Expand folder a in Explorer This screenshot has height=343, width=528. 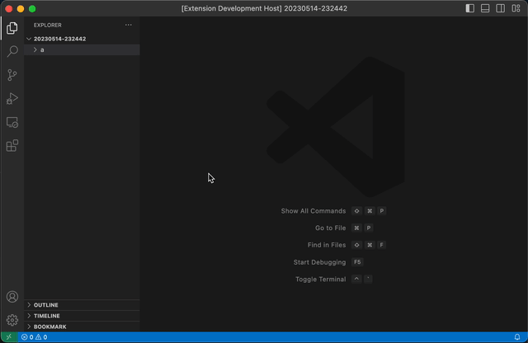(82, 49)
